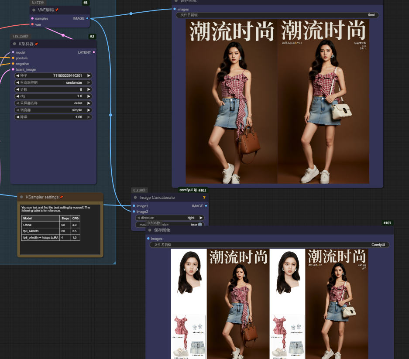Click the previous arrow on 调度器
The image size is (409, 359).
[17, 110]
